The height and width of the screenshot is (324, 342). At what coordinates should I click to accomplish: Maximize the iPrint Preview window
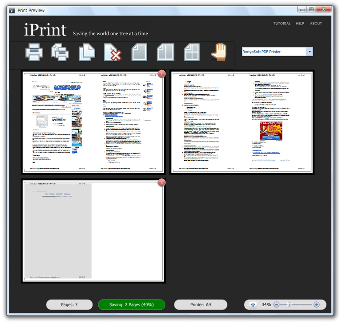(x=311, y=9)
